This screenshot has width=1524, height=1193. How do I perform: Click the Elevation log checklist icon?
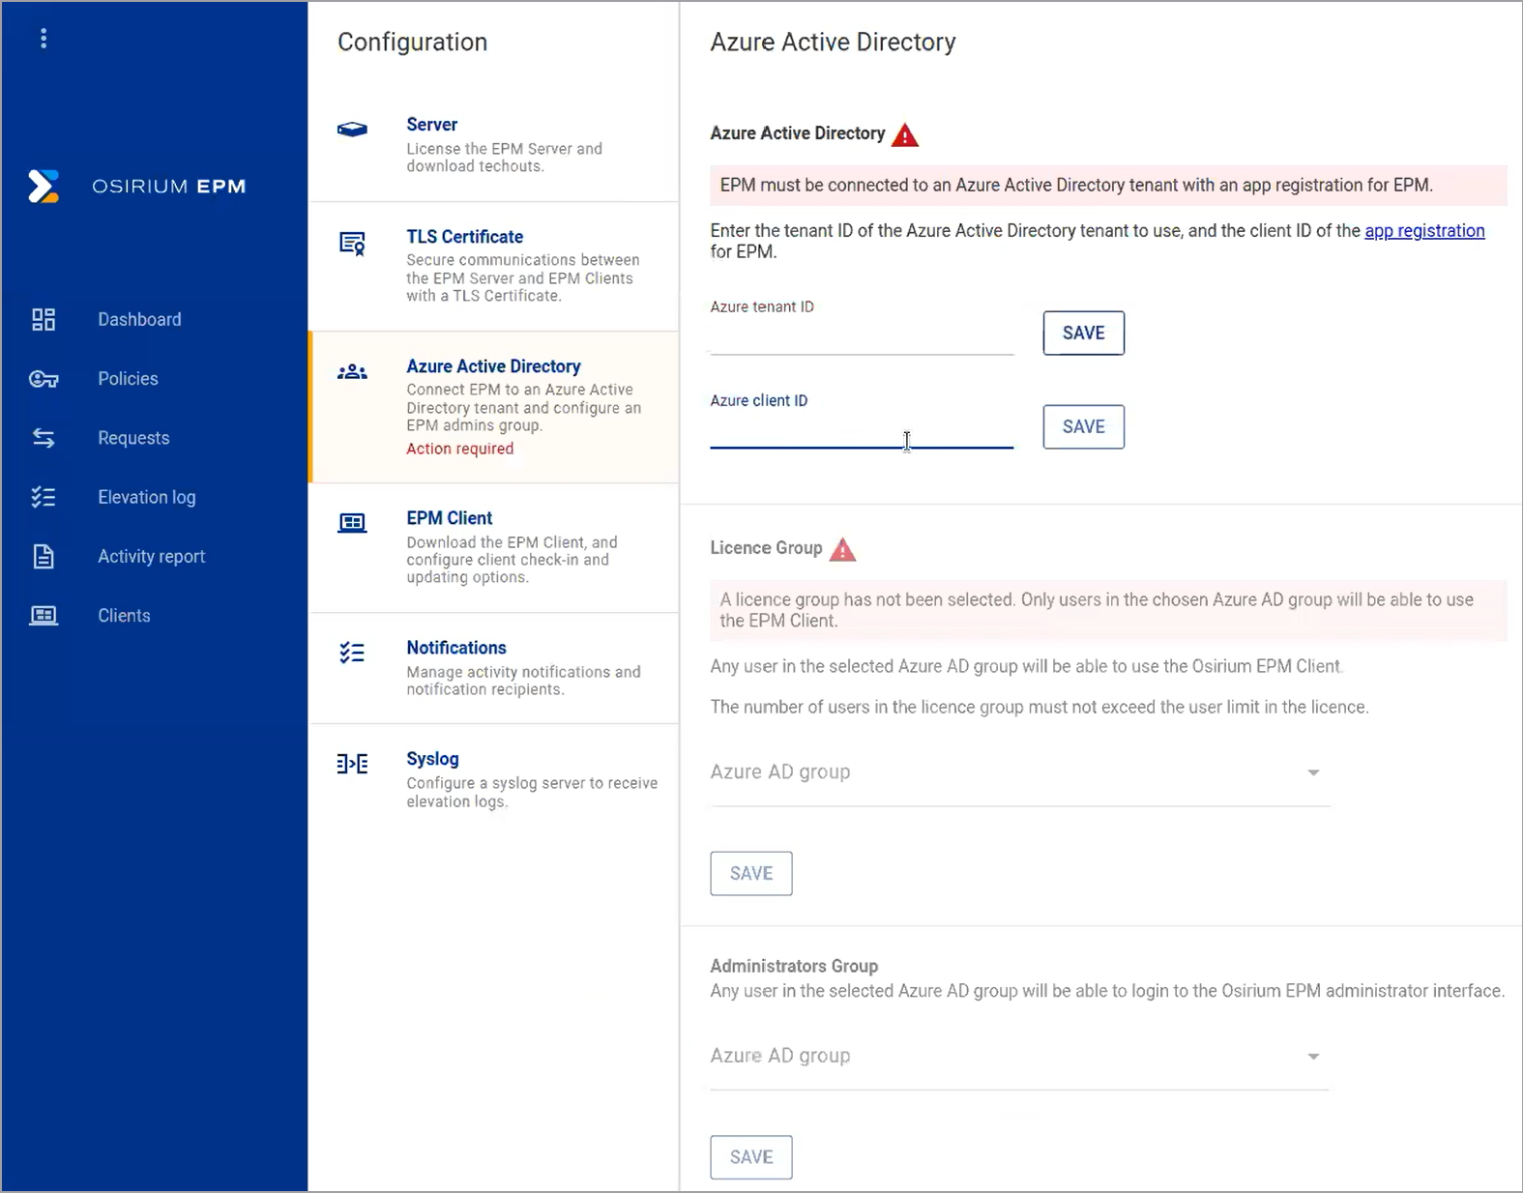(x=44, y=497)
